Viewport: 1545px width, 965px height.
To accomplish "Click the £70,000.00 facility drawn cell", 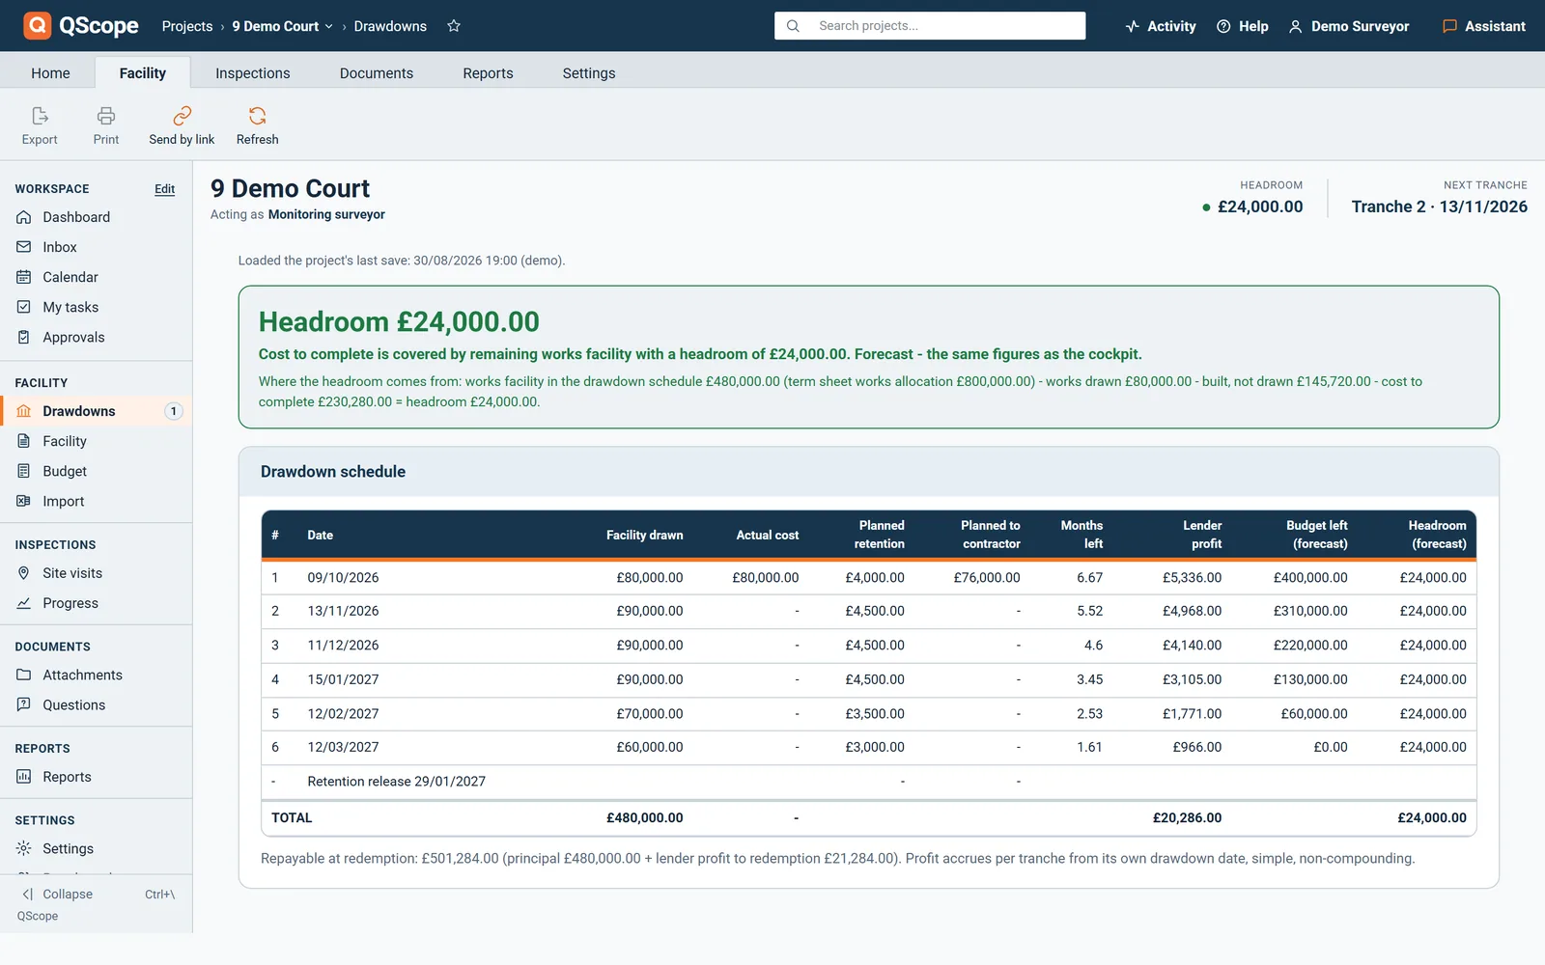I will (649, 713).
